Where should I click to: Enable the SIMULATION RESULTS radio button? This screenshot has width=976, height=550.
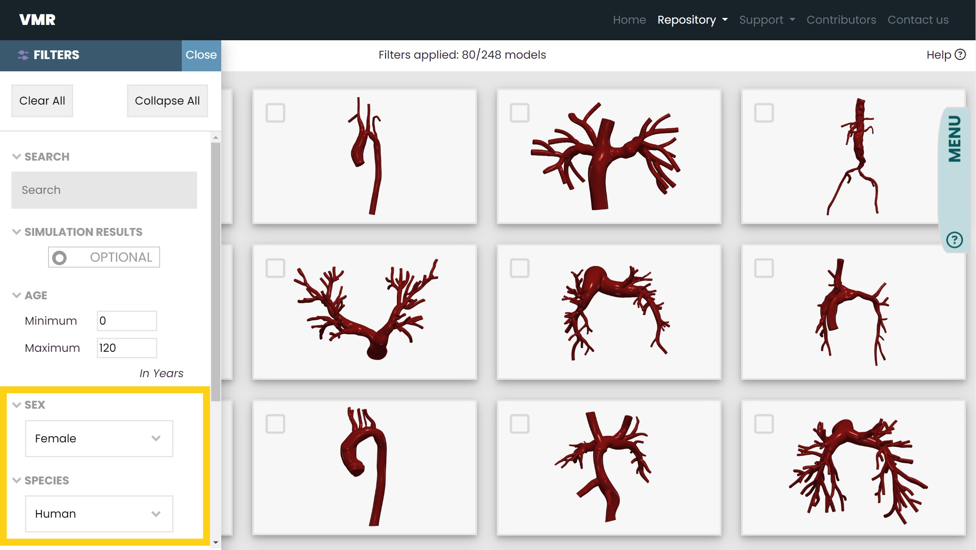tap(60, 256)
